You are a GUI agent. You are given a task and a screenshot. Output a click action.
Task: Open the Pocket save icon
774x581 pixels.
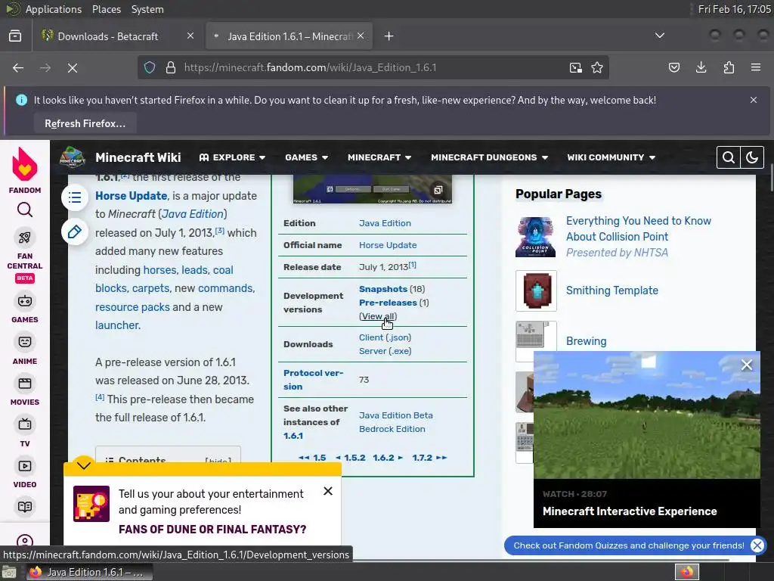[x=674, y=67]
